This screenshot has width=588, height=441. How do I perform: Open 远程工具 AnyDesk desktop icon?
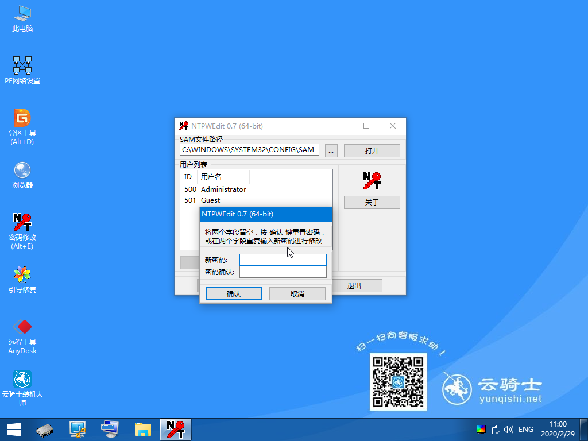tap(22, 336)
